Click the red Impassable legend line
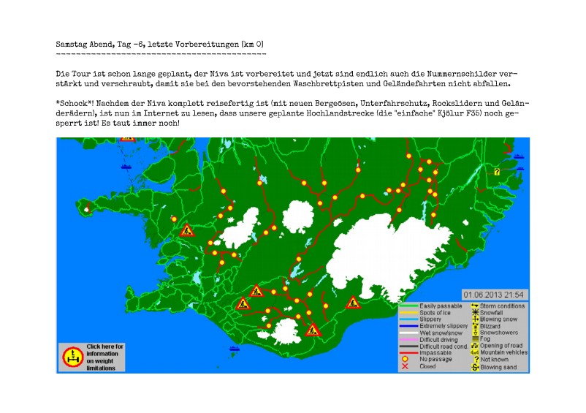The height and width of the screenshot is (413, 586). [408, 352]
